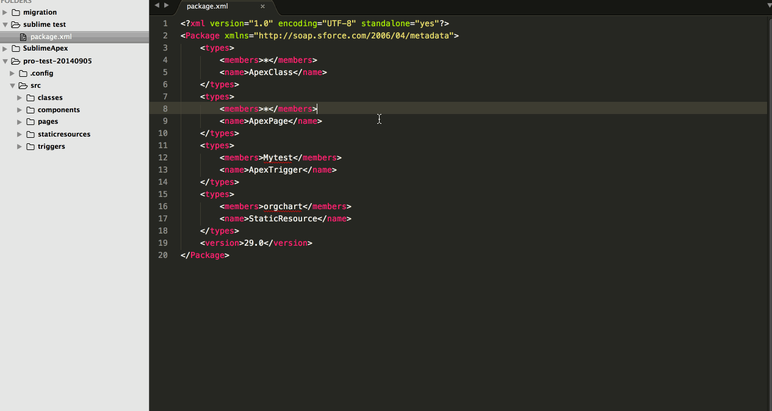Screen dimensions: 772x411
Task: Expand the components folder arrow
Action: click(x=20, y=110)
